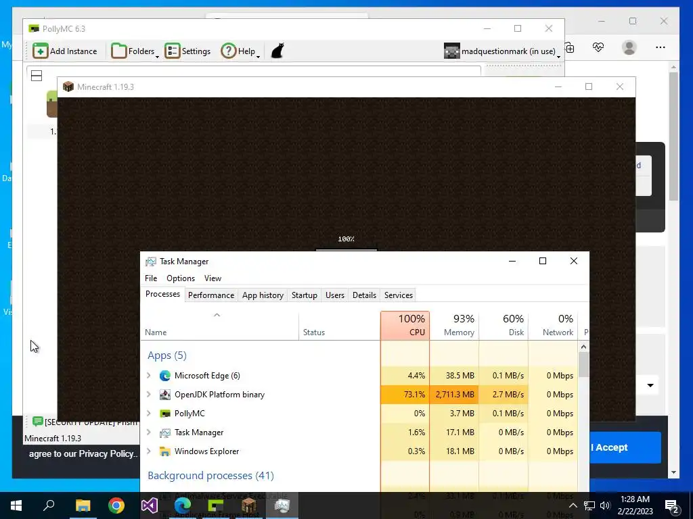This screenshot has height=519, width=693.
Task: Open the madquestionmark account dropdown
Action: pyautogui.click(x=503, y=51)
